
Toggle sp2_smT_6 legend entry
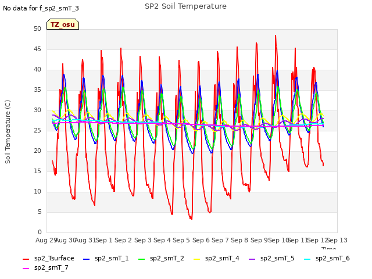pyautogui.click(x=327, y=258)
